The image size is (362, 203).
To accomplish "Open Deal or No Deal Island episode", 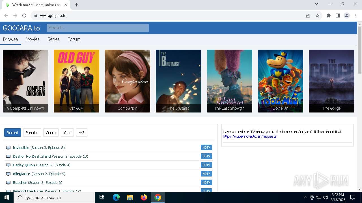I will [50, 156].
